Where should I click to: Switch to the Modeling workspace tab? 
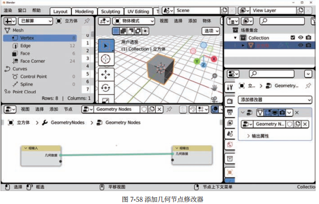84,11
